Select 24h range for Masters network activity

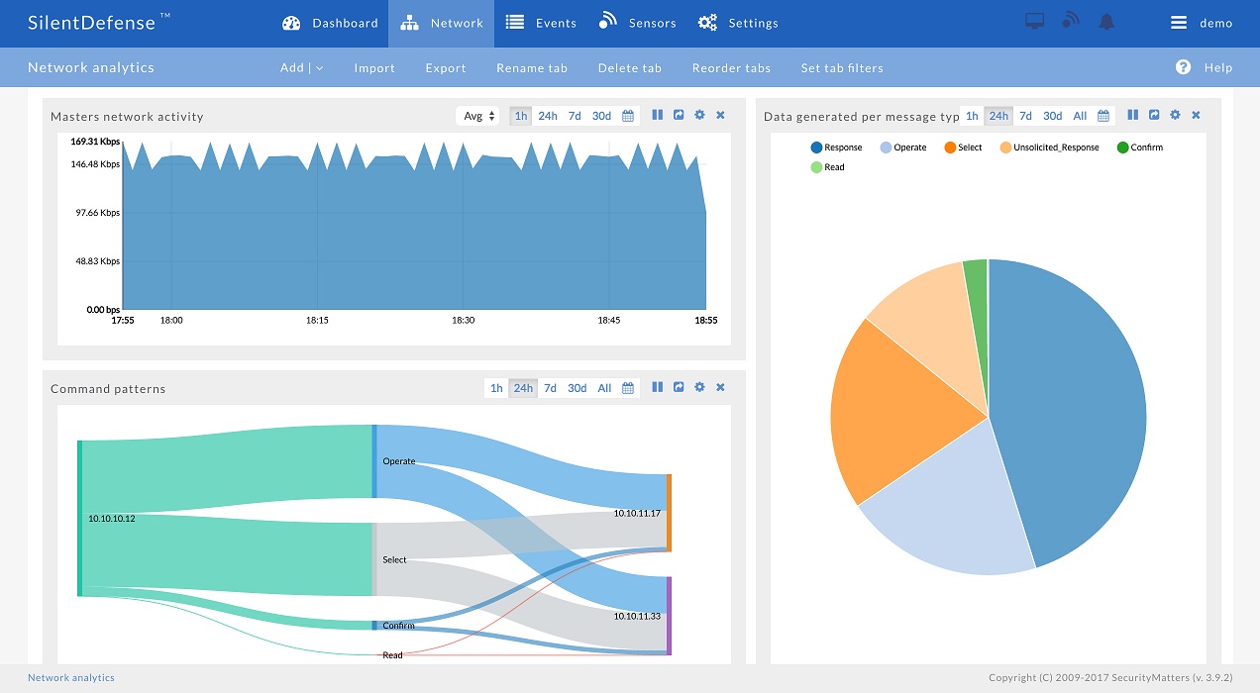pyautogui.click(x=547, y=116)
